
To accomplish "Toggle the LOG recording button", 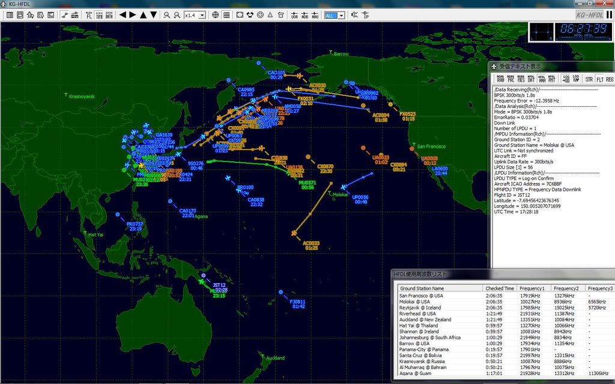I will [566, 79].
